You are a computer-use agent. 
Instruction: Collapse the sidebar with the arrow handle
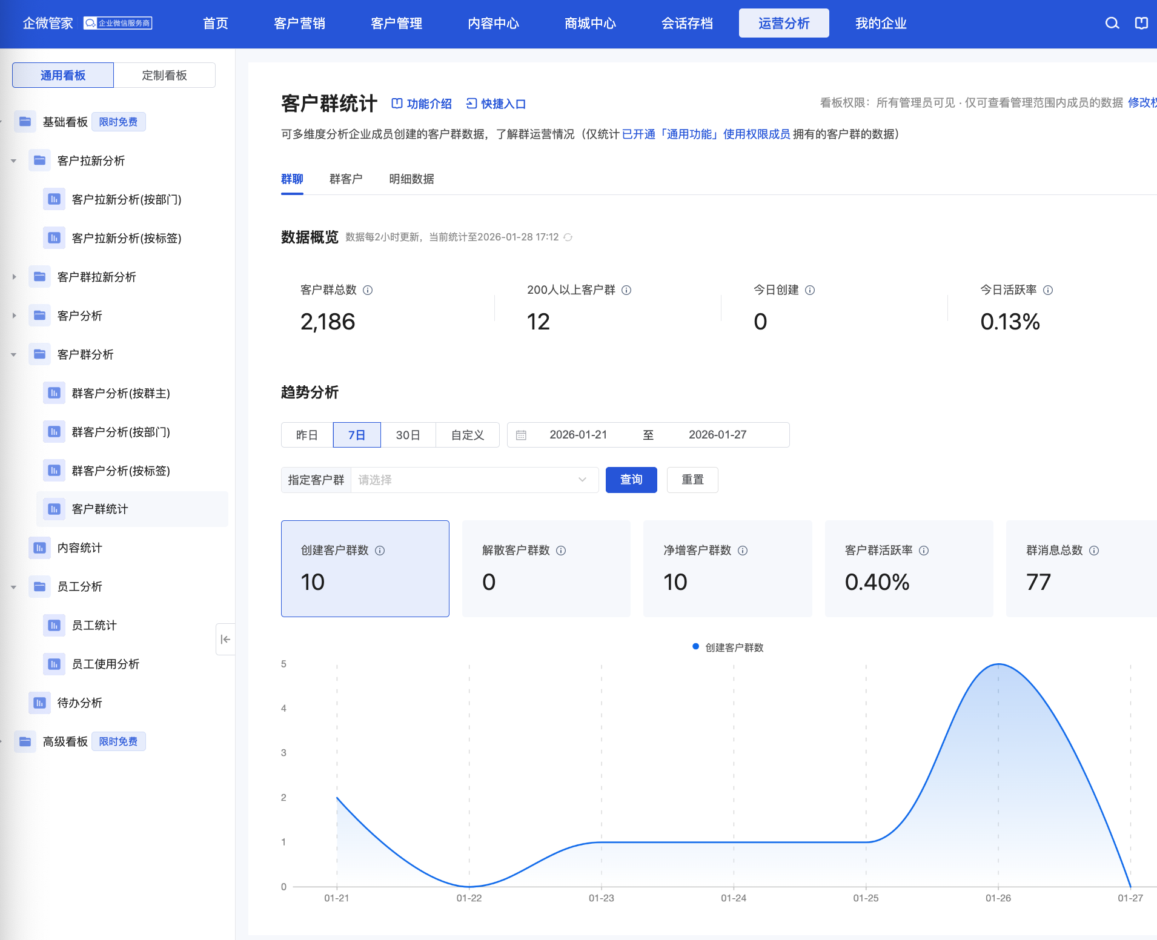click(225, 639)
